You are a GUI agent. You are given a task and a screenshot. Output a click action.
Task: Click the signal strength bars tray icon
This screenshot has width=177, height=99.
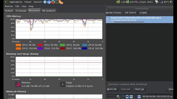pos(161,2)
